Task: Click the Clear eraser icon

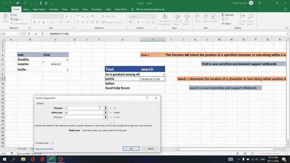Action: pyautogui.click(x=222, y=24)
